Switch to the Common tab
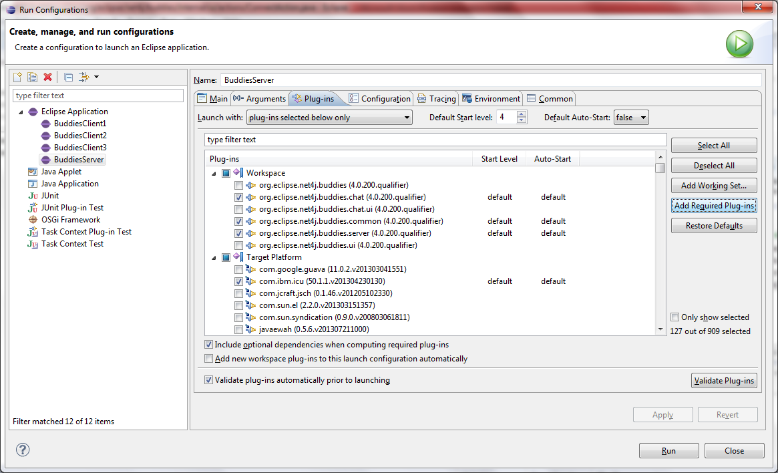778x473 pixels. tap(550, 98)
